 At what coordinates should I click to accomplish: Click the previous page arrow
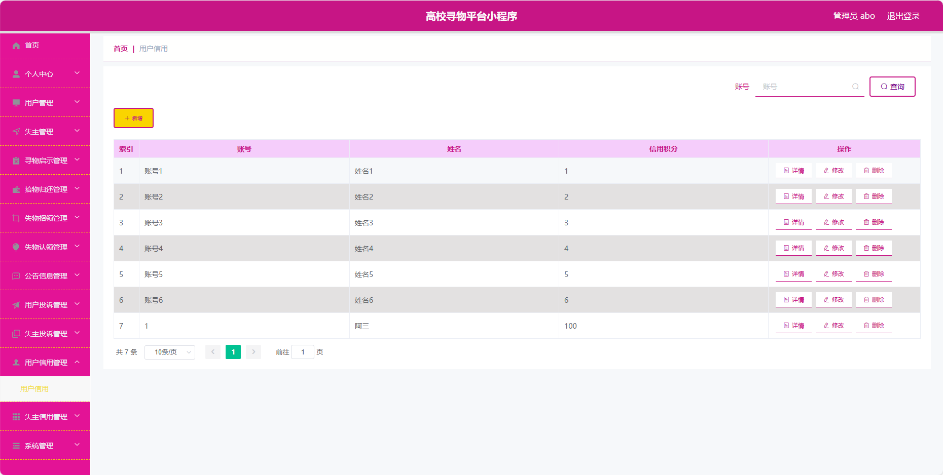(213, 352)
